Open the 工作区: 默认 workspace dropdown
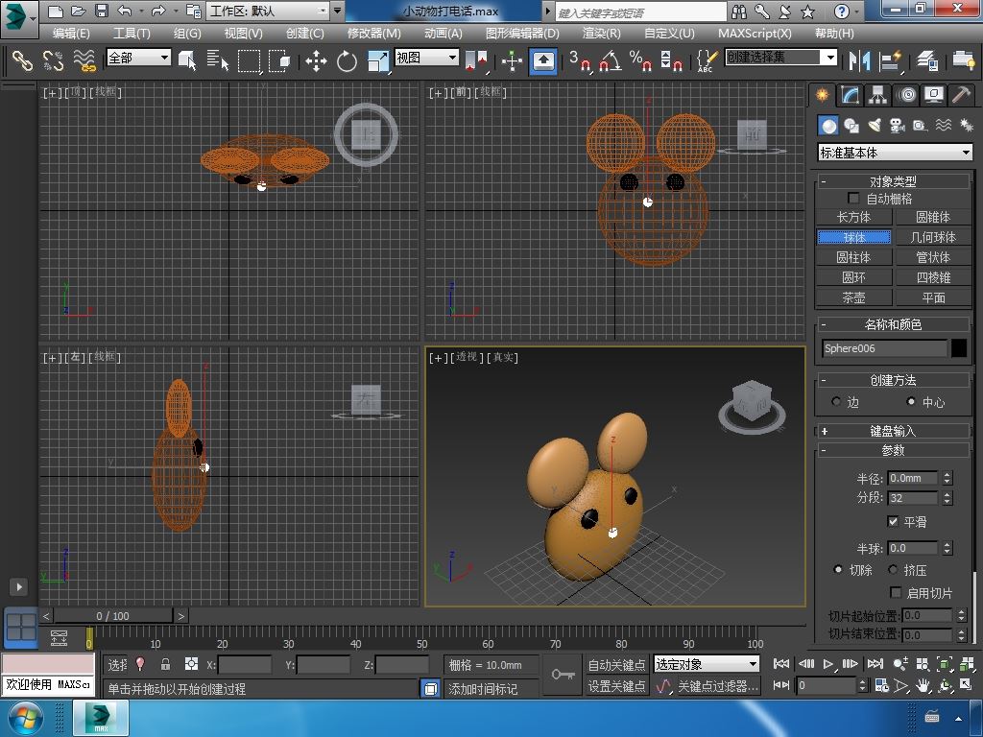 (269, 11)
